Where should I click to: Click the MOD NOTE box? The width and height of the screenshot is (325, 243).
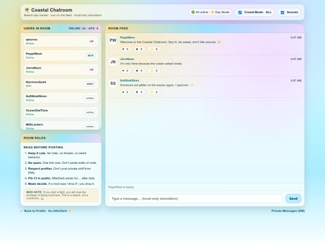click(x=61, y=195)
